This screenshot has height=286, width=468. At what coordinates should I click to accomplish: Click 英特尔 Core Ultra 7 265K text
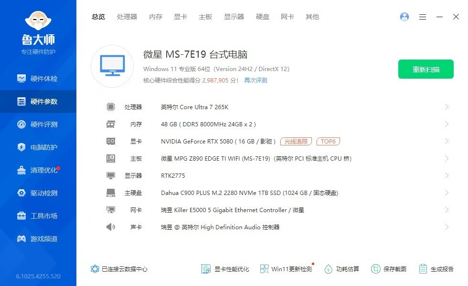pyautogui.click(x=195, y=107)
